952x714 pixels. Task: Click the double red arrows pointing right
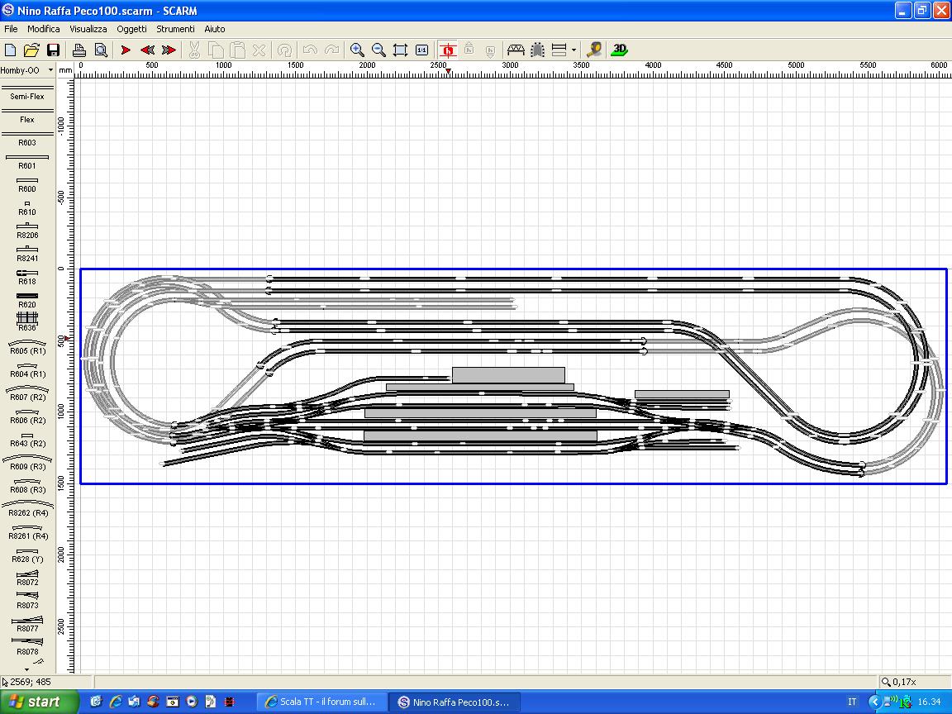[x=169, y=50]
